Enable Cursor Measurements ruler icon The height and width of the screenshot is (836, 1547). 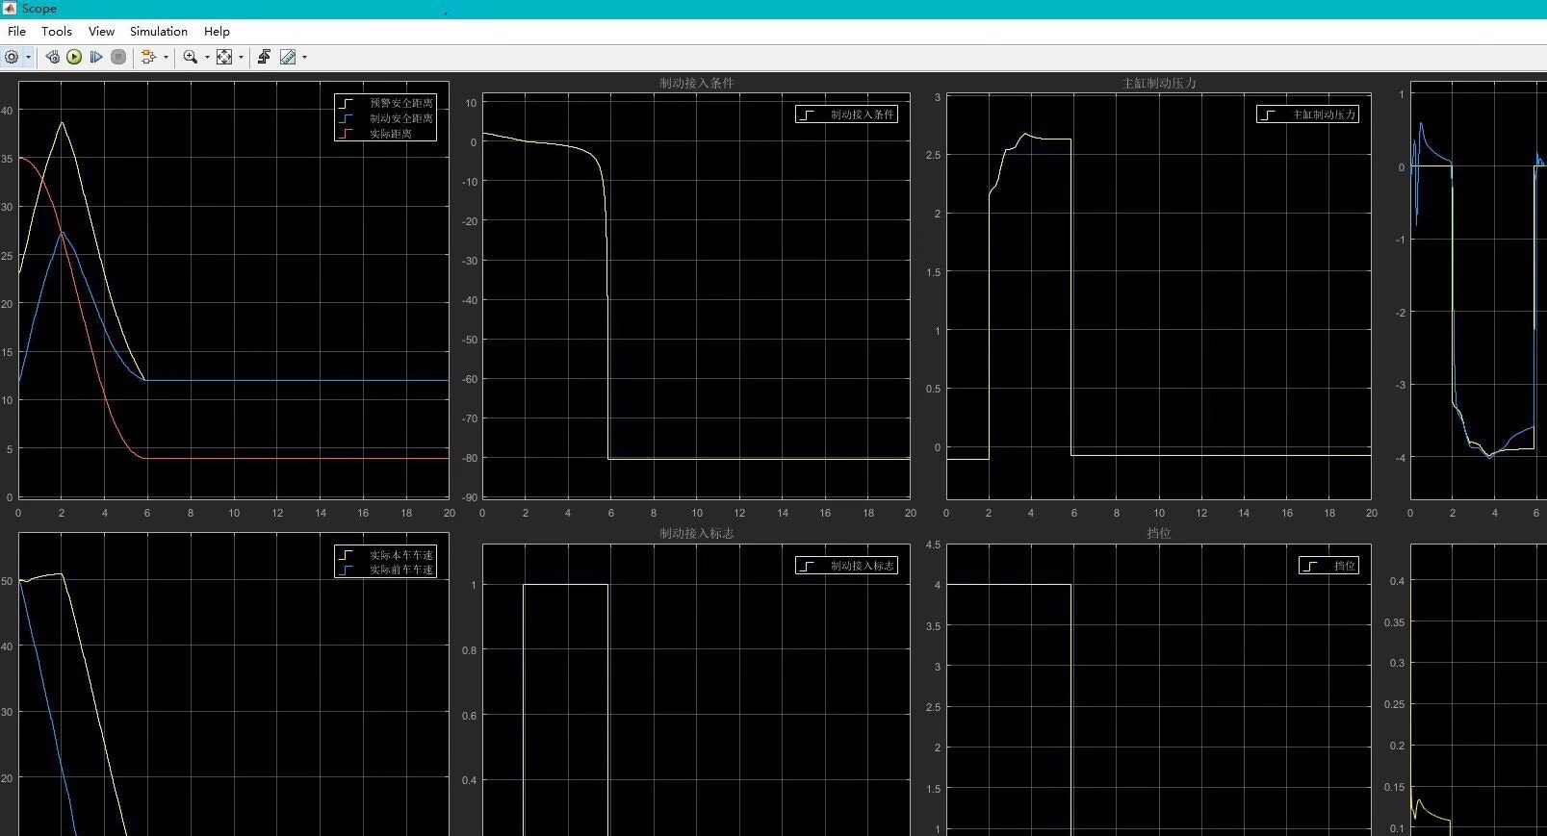click(288, 57)
